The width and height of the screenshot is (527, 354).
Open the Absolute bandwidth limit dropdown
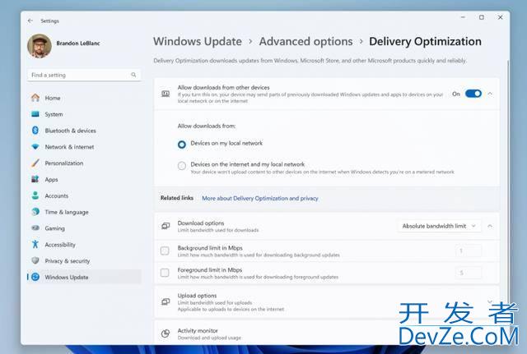tap(439, 226)
